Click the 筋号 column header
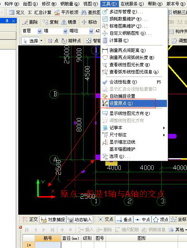The width and height of the screenshot is (187, 248). (x=48, y=238)
